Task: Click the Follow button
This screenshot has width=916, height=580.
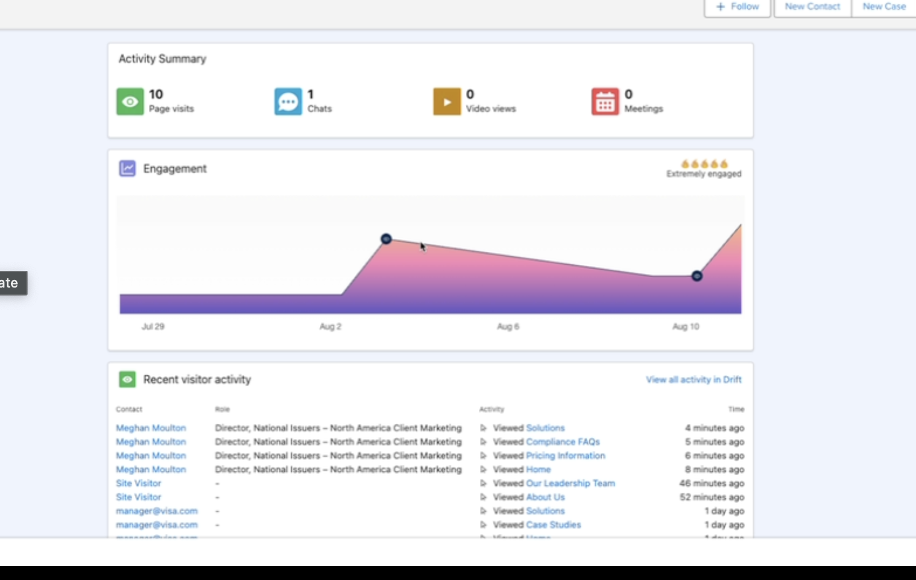Action: (x=737, y=7)
